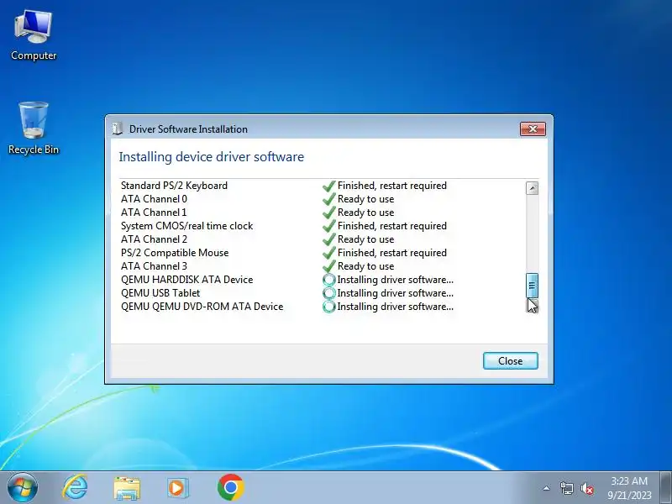Open the Windows Start menu orb
This screenshot has width=672, height=504.
coord(23,487)
